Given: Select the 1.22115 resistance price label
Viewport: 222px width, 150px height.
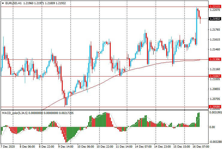Looking at the screenshot, I should [215, 7].
